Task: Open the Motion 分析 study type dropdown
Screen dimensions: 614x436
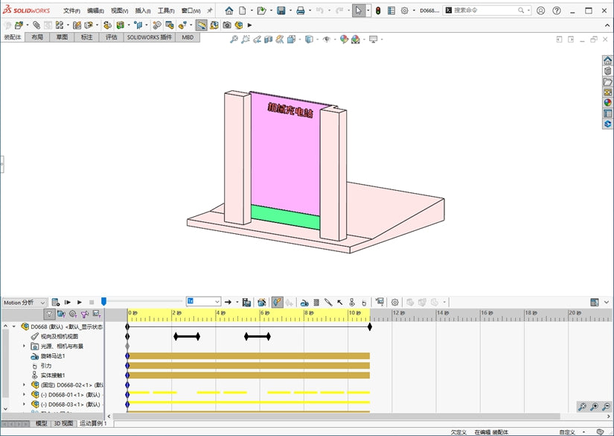Action: click(x=25, y=303)
